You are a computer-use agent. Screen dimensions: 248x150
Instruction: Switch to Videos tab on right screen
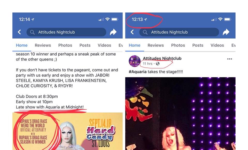217,45
